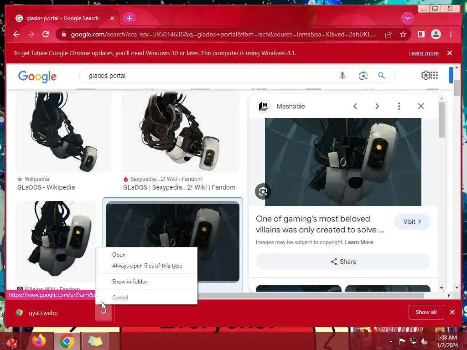Show hidden system tray icons arrow
The image size is (467, 350).
point(391,341)
